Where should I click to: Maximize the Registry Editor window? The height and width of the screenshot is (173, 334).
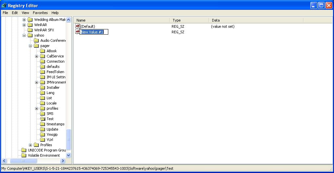pos(321,5)
